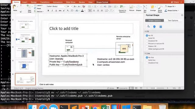Open the Comments button
The width and height of the screenshot is (195, 109).
click(x=122, y=88)
